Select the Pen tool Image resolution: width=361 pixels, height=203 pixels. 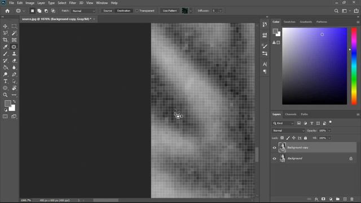(14, 74)
